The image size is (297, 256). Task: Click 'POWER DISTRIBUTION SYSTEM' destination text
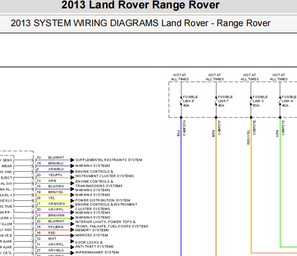[x=103, y=200]
